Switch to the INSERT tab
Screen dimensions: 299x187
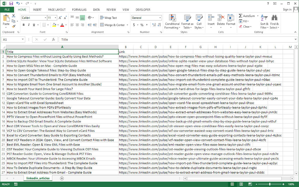(x=37, y=10)
